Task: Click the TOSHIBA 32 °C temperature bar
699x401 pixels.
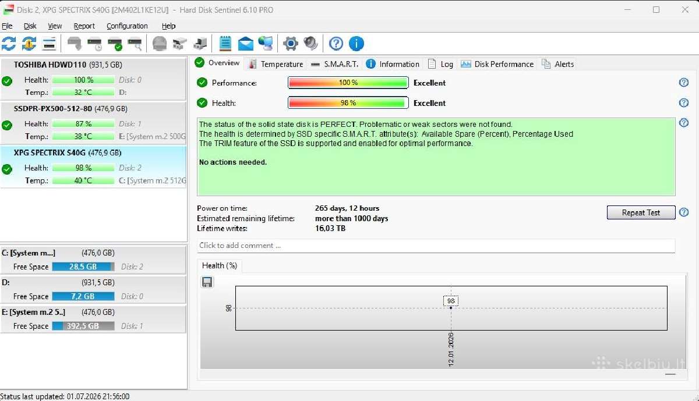Action: coord(83,92)
